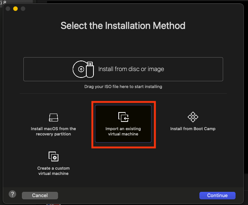Select 'Install from disc or image' label

pyautogui.click(x=131, y=69)
